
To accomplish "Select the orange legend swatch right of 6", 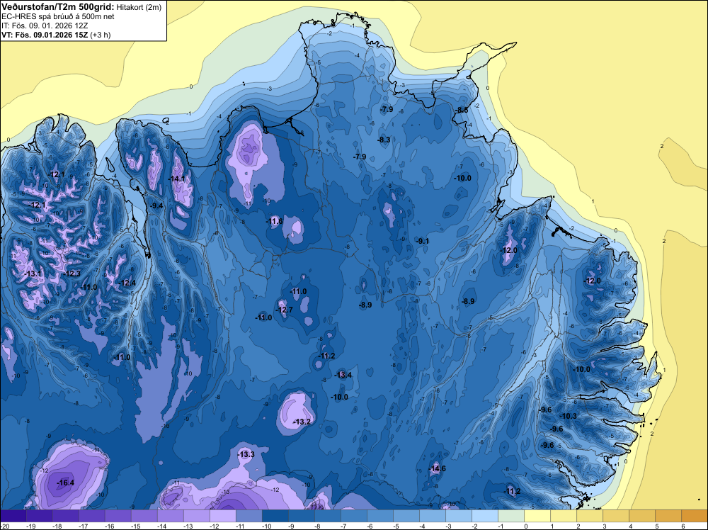I will [695, 516].
